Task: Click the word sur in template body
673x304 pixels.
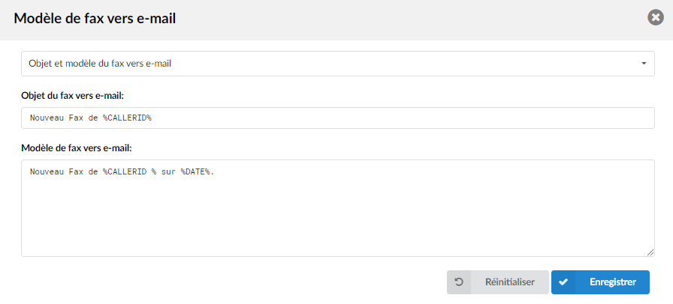Action: 168,171
